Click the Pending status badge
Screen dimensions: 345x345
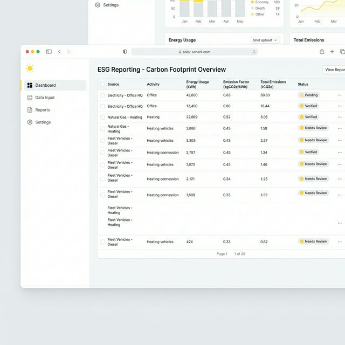coord(309,95)
